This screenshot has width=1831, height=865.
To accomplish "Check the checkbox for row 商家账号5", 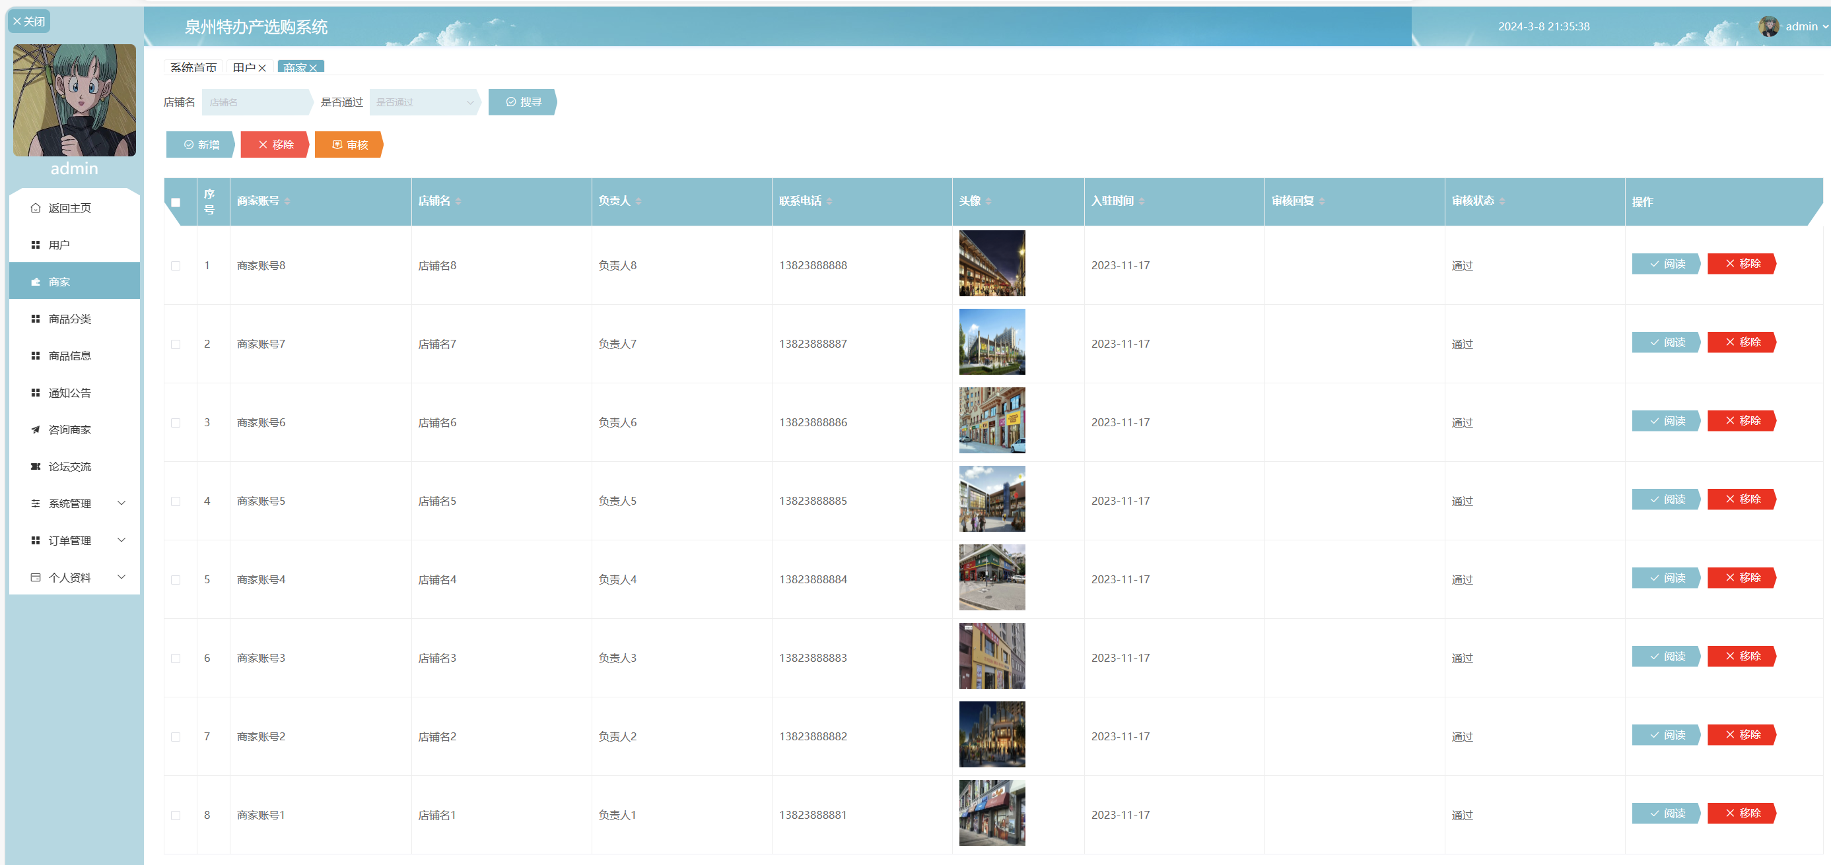I will pos(176,501).
